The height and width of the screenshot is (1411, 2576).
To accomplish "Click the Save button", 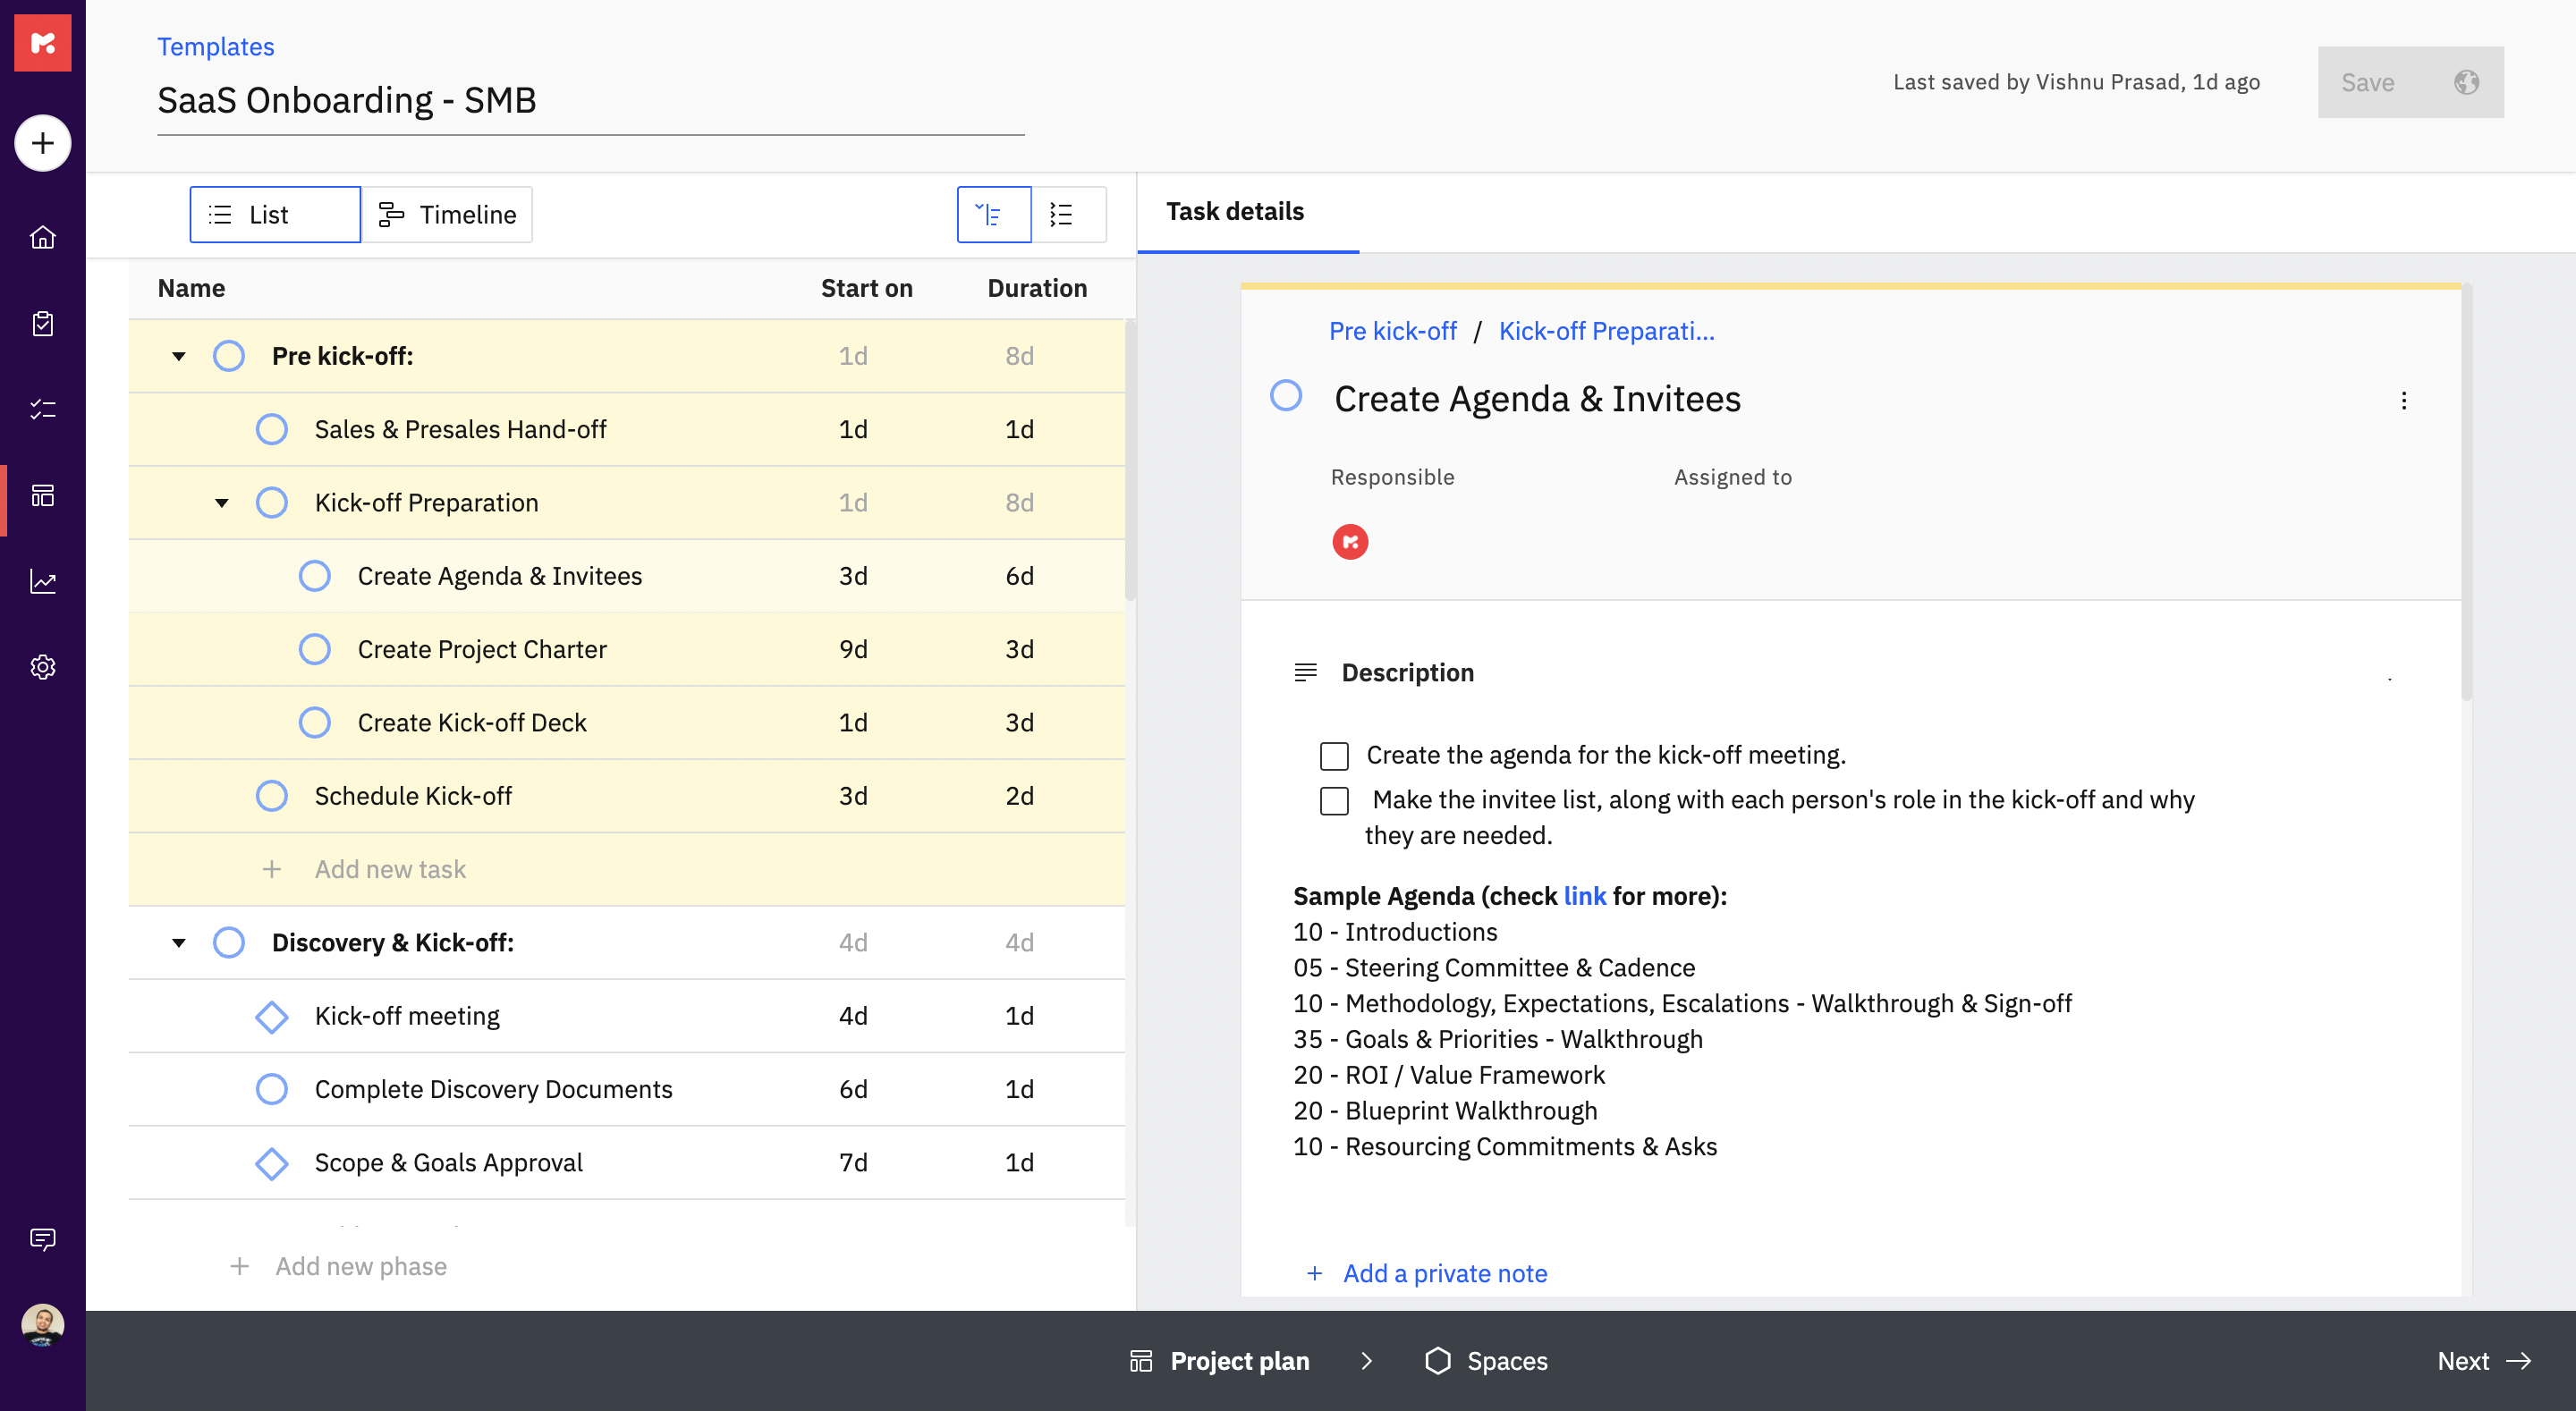I will click(x=2368, y=82).
